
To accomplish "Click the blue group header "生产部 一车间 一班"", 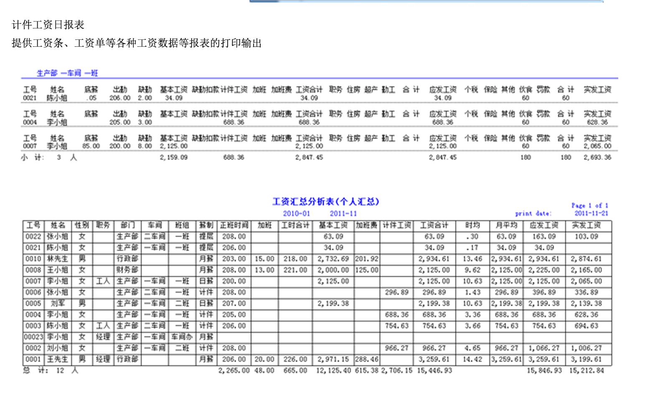I will [x=67, y=73].
